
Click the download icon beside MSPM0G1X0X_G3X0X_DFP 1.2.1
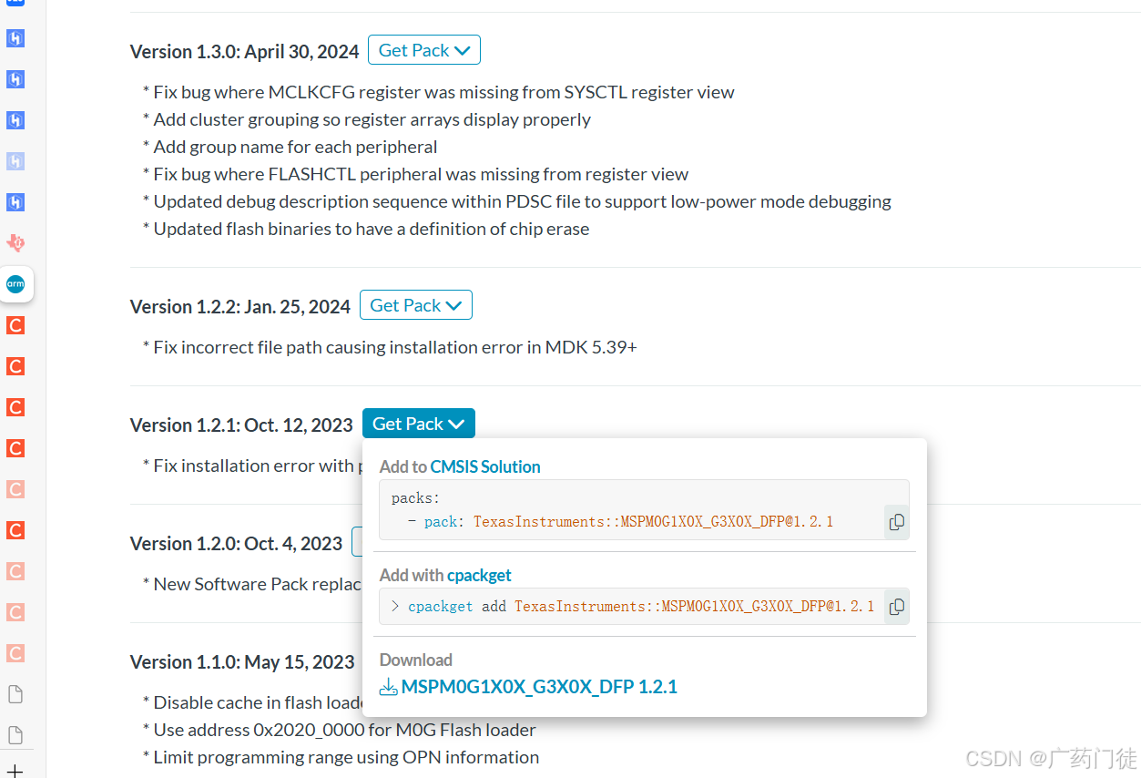(389, 687)
